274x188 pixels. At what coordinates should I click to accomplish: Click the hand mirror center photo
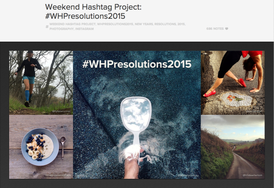(x=137, y=115)
